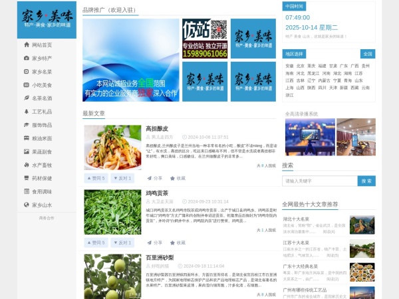Click the list icon beside 食用调味

tap(27, 191)
